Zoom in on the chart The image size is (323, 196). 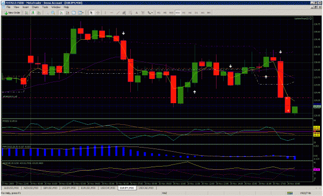coord(53,13)
